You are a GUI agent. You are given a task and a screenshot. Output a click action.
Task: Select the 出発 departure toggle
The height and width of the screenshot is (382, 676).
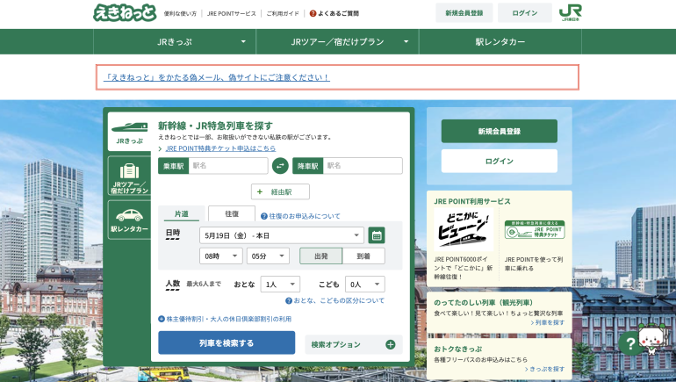point(320,256)
